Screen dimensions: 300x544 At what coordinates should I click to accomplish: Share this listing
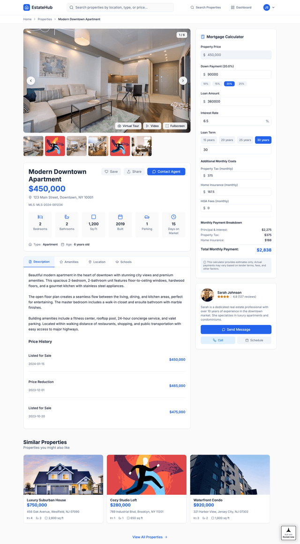[x=134, y=171]
